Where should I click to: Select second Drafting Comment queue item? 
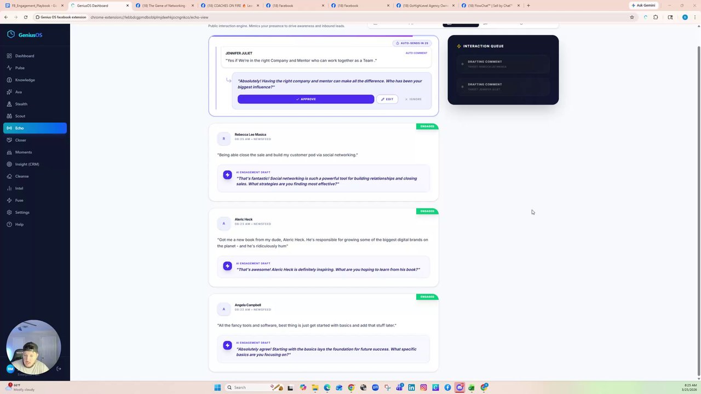point(503,86)
